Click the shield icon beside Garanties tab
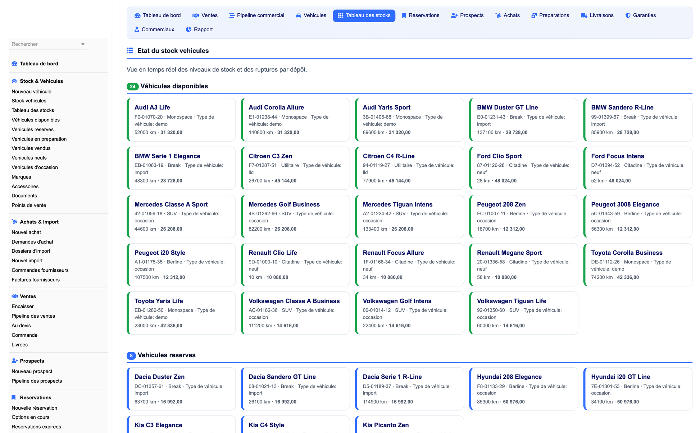This screenshot has height=433, width=700. click(x=628, y=15)
